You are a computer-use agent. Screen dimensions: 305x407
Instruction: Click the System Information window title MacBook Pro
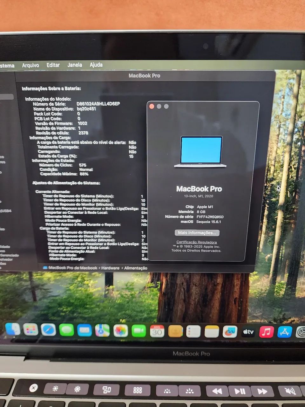[144, 76]
